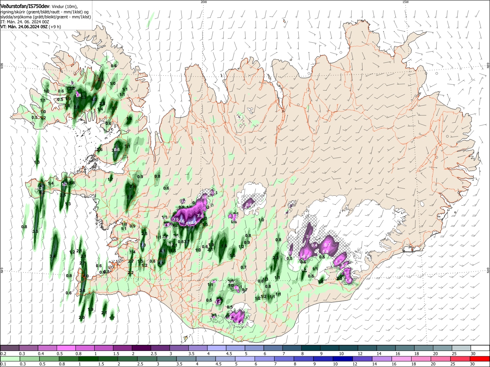The image size is (490, 367).
Task: Pick light pink swatch between 16 and 18, bottom legend row
Action: click(402, 359)
